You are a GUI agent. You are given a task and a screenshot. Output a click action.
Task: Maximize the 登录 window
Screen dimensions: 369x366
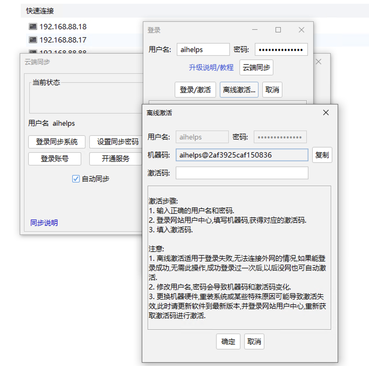278,30
